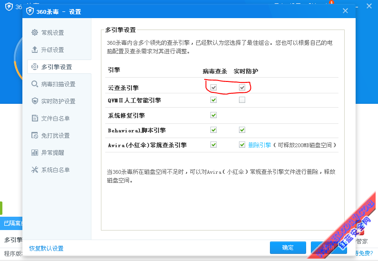The width and height of the screenshot is (378, 261).
Task: Click the 云查杀引擎 row label
Action: point(123,88)
